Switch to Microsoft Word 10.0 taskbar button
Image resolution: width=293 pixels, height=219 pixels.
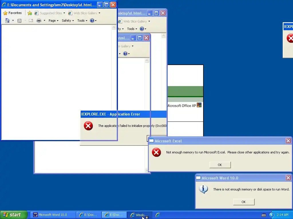pyautogui.click(x=53, y=215)
